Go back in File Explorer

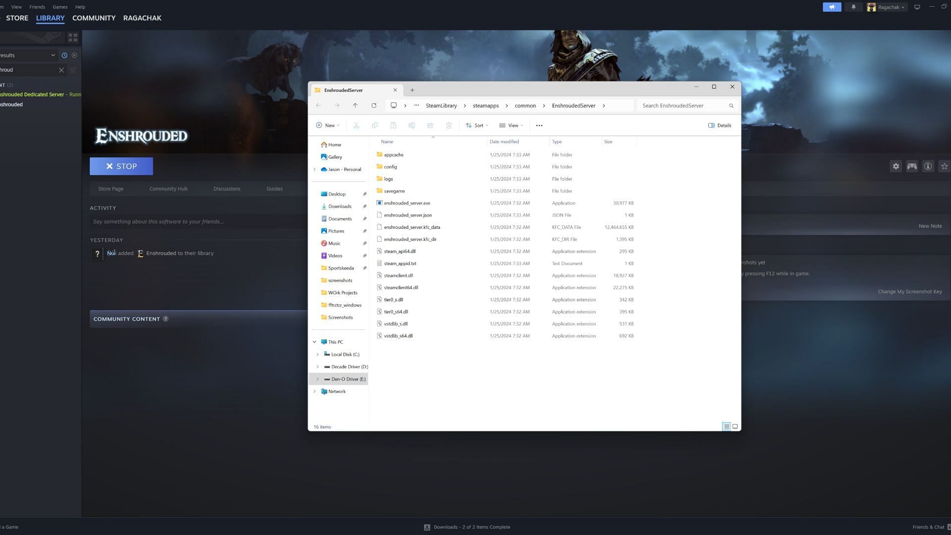[318, 106]
